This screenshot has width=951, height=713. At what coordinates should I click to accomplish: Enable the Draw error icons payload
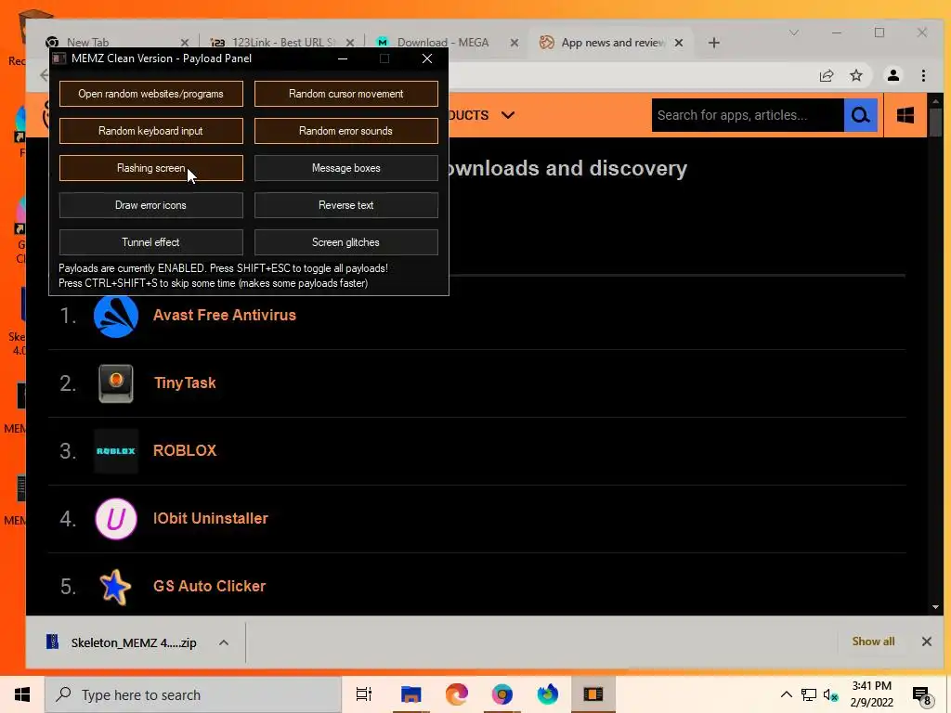151,205
